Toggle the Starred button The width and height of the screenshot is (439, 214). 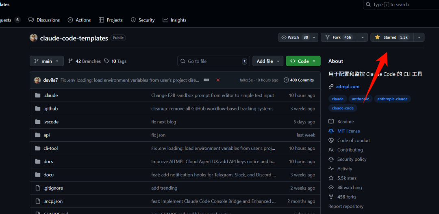click(x=392, y=37)
